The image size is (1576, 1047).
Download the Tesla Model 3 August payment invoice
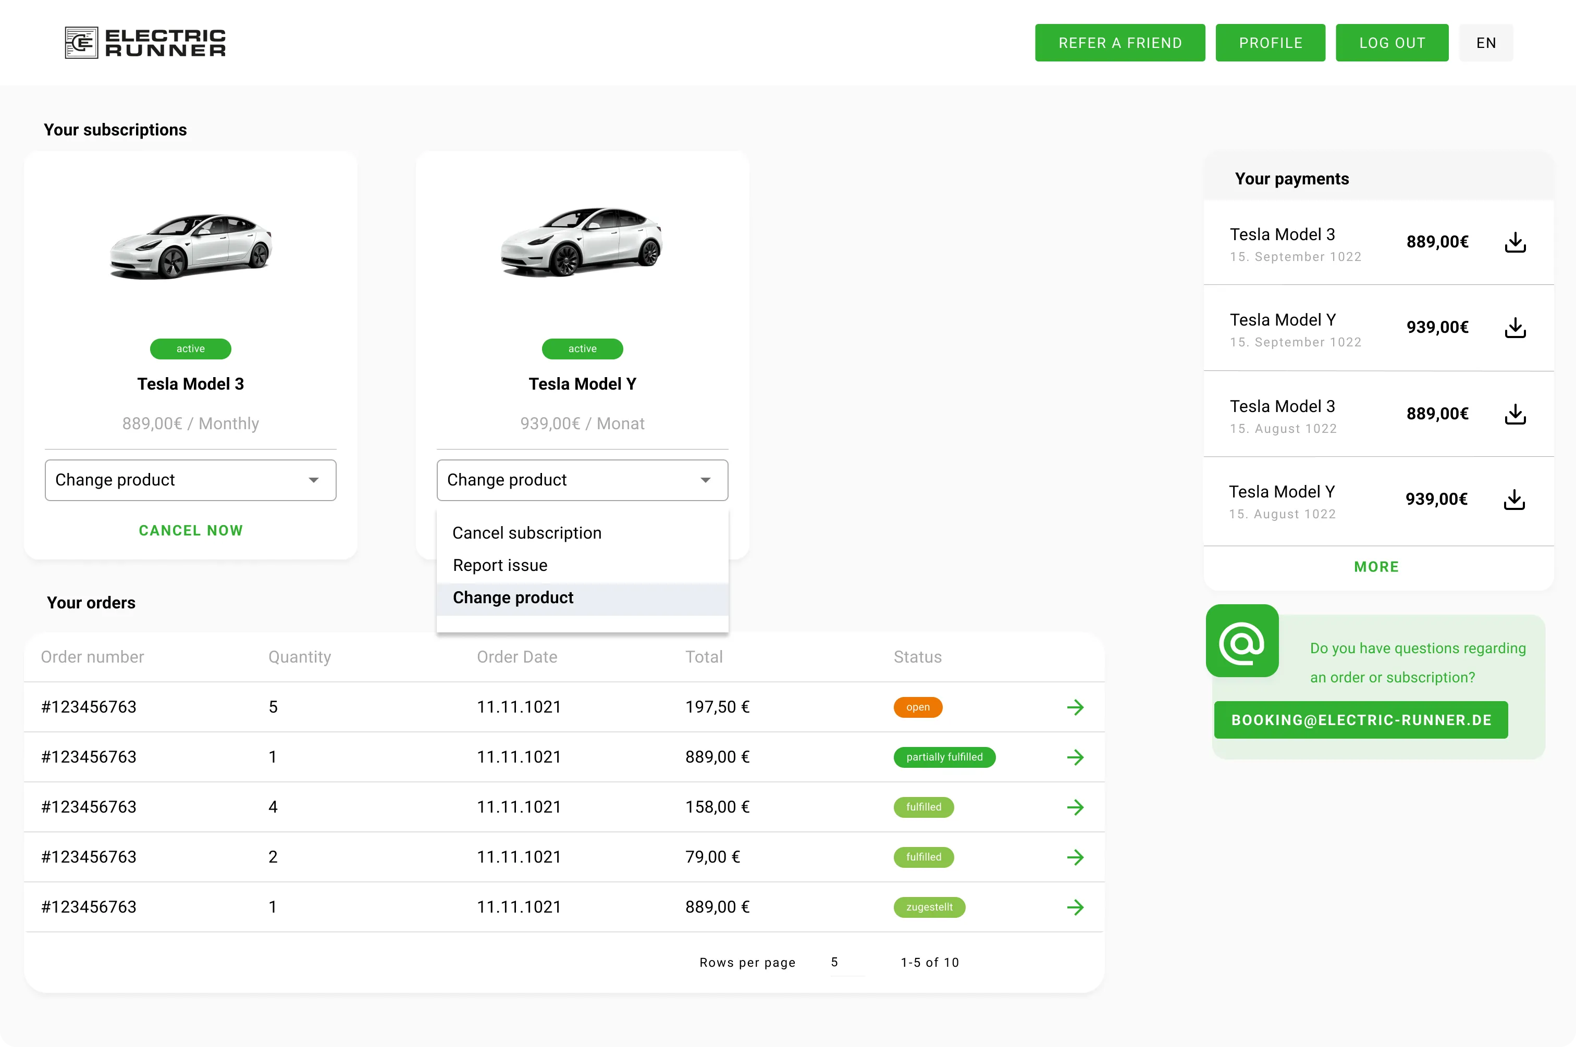1515,414
